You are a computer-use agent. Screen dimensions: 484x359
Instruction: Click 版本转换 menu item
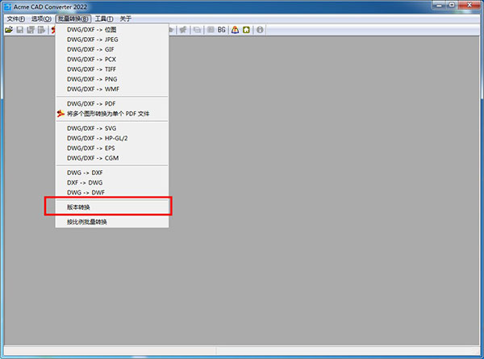[x=112, y=207]
